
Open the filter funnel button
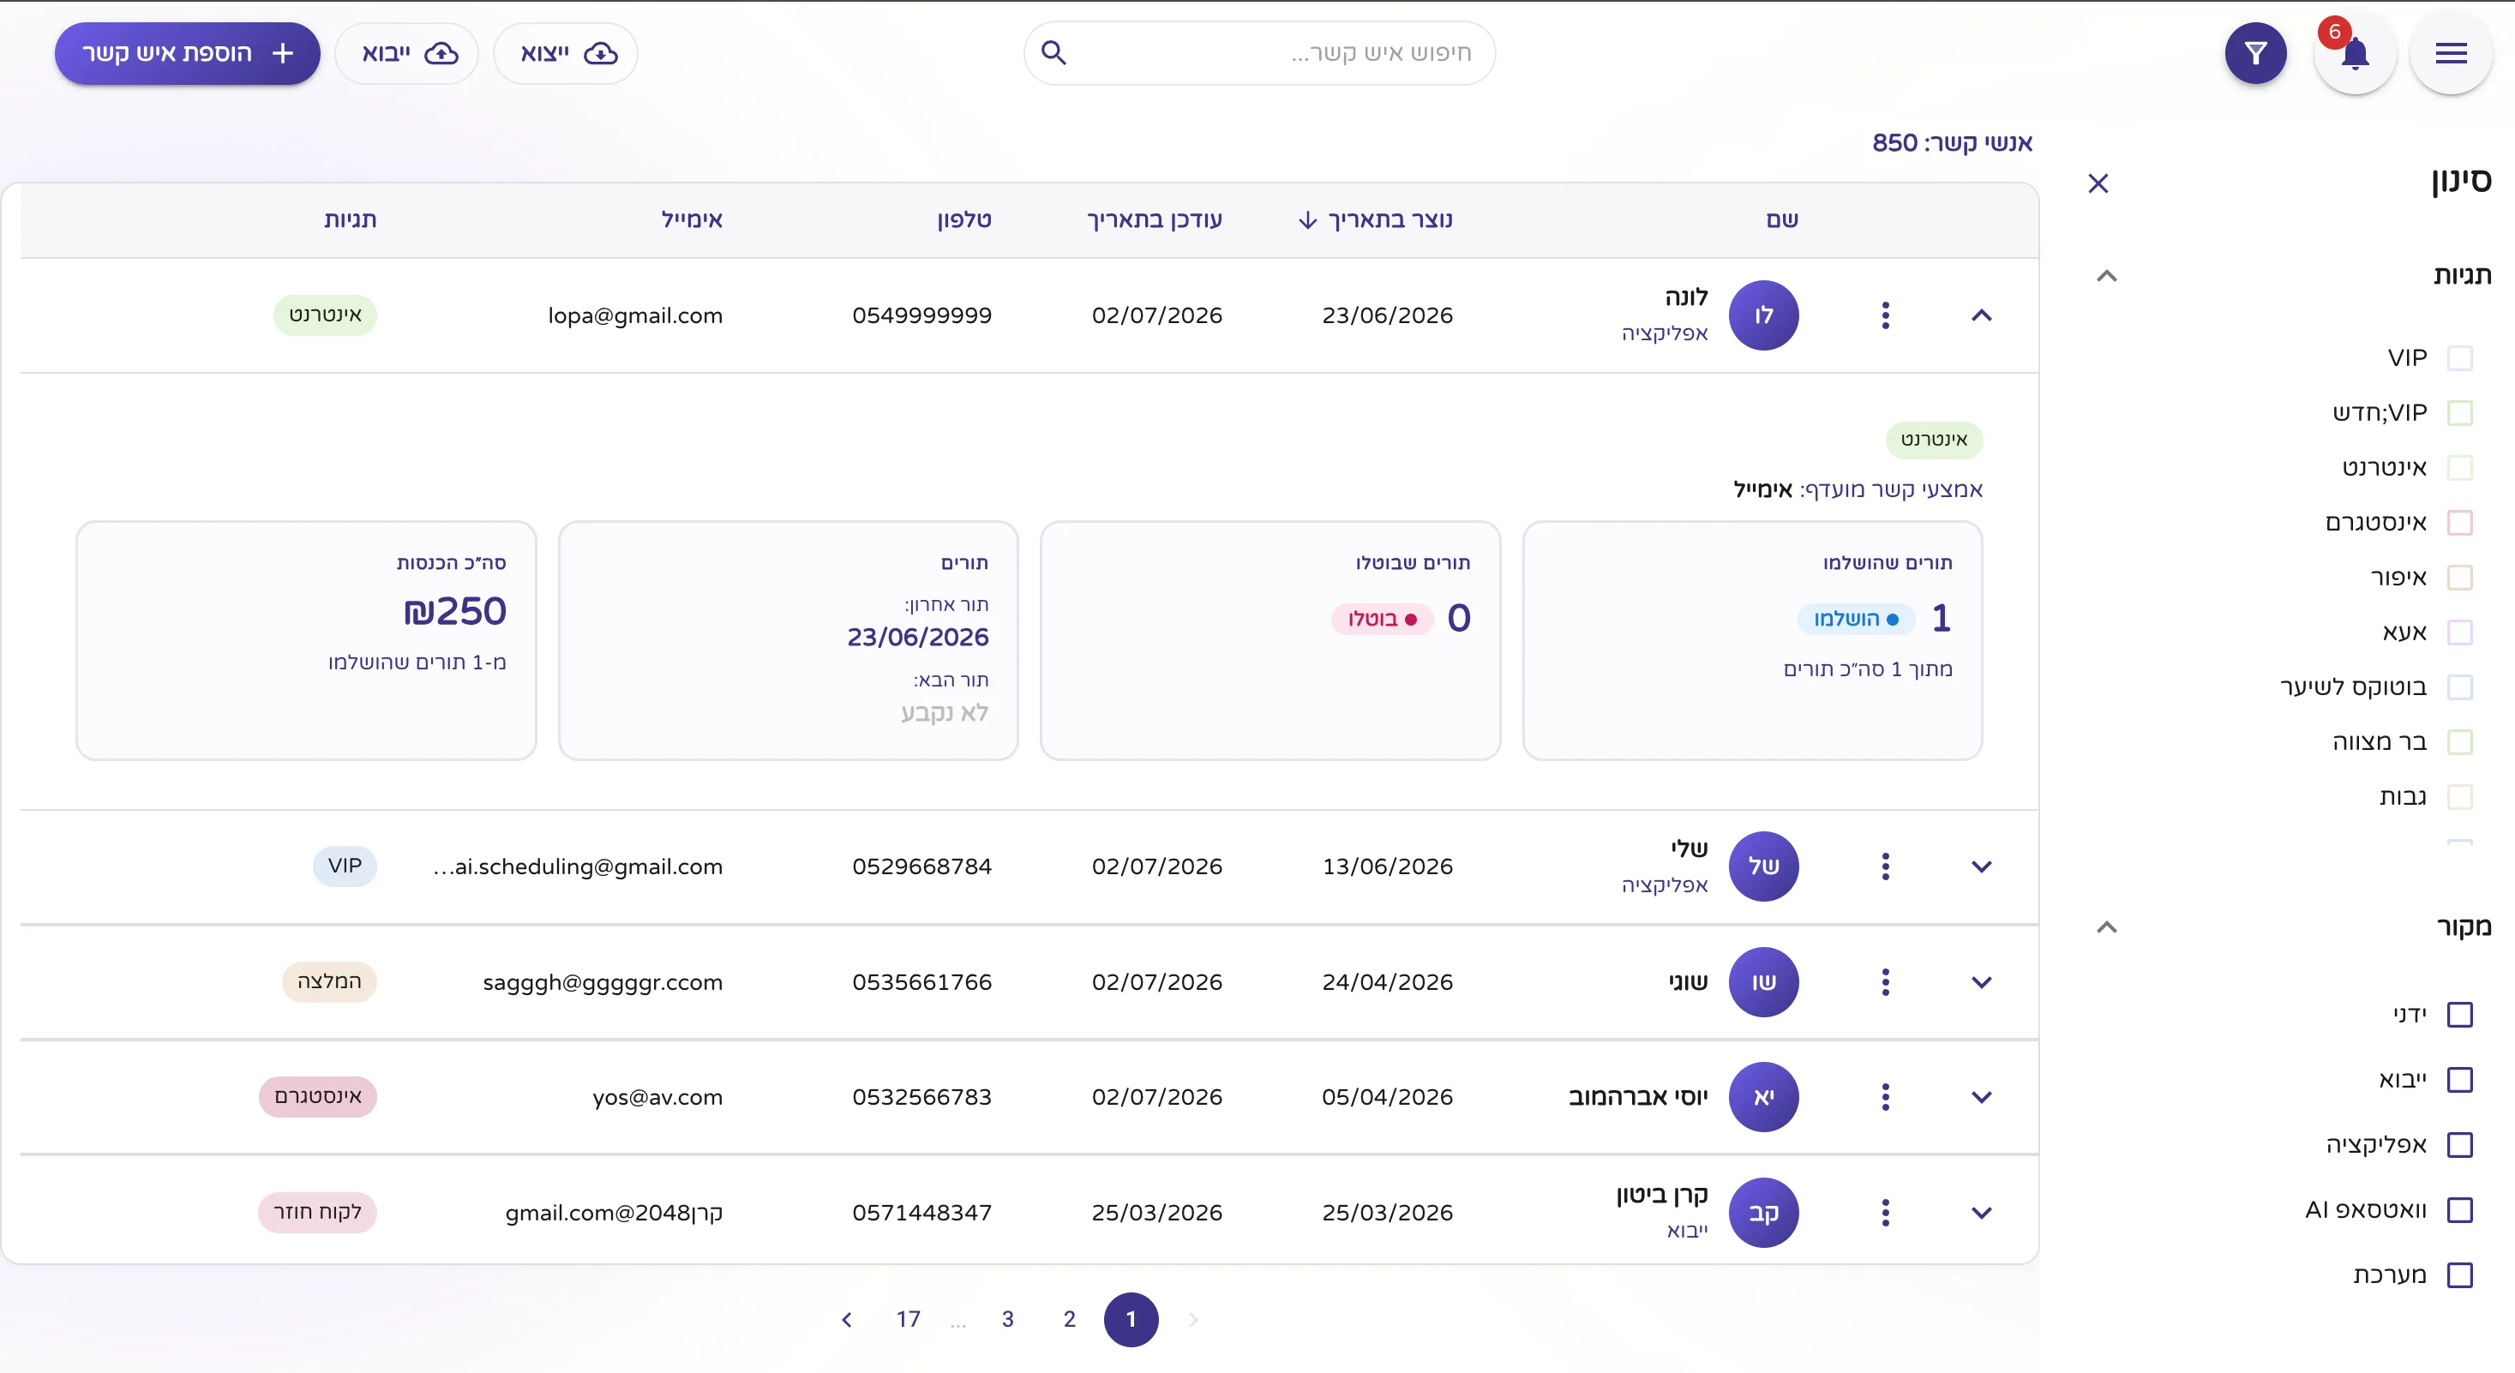pos(2255,52)
